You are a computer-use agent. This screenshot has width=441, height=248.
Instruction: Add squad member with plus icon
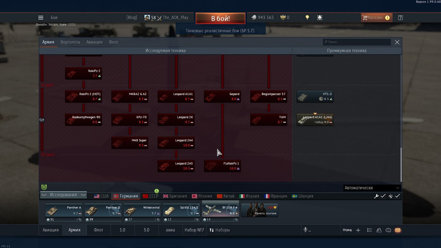click(358, 230)
